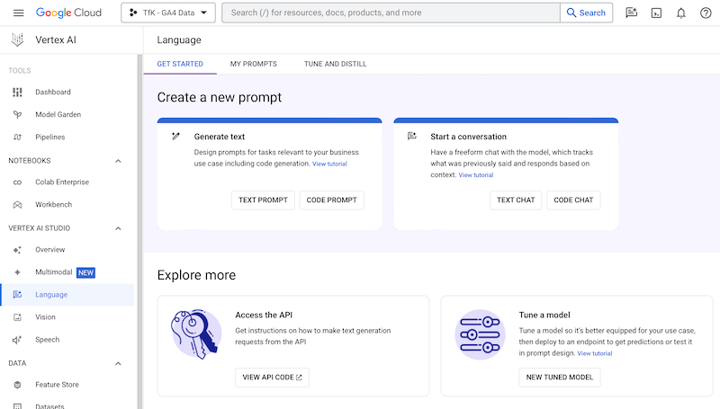Image resolution: width=720 pixels, height=409 pixels.
Task: Go to Model Garden
Action: (x=58, y=114)
